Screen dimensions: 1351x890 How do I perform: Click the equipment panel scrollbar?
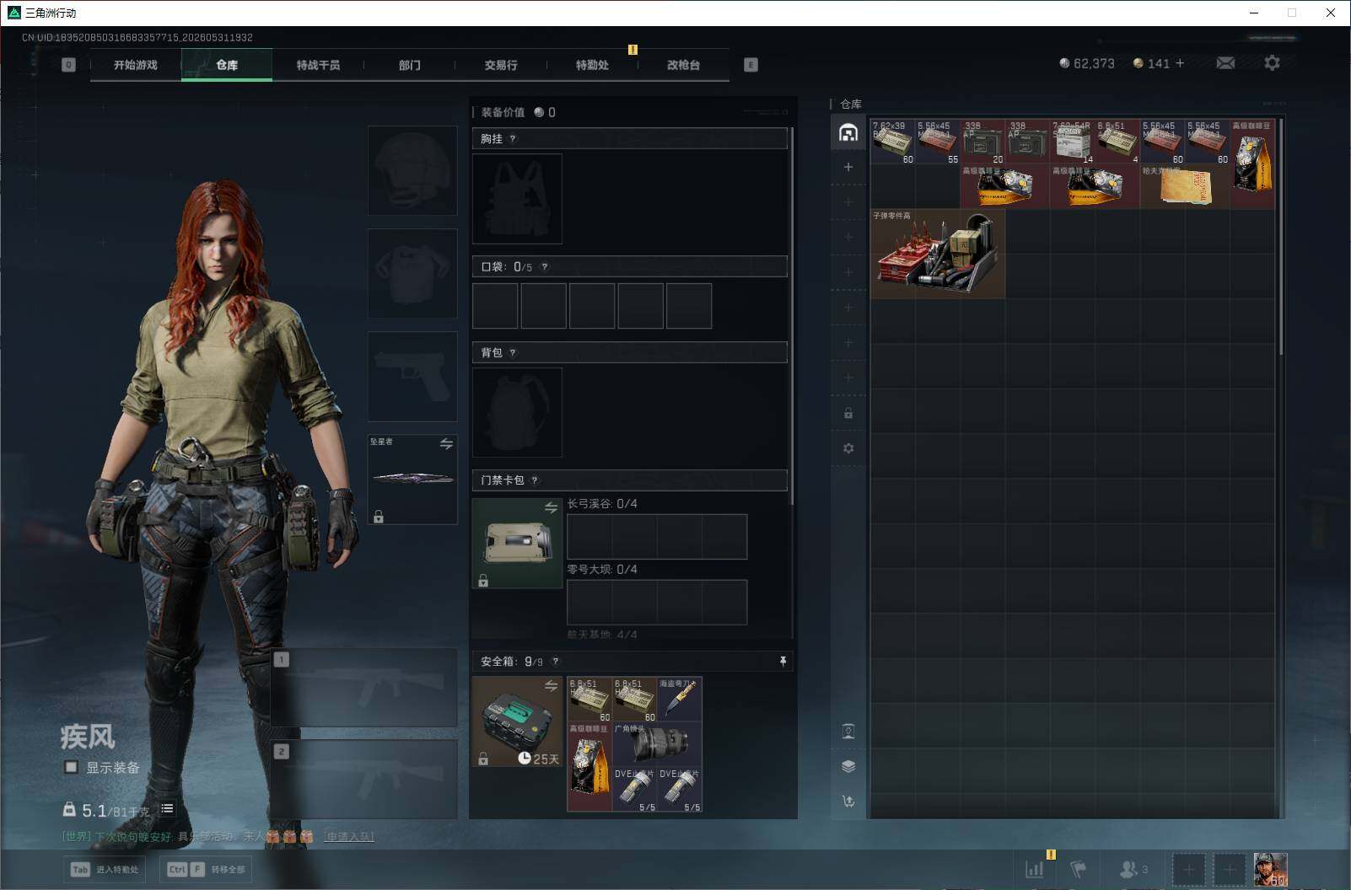792,317
